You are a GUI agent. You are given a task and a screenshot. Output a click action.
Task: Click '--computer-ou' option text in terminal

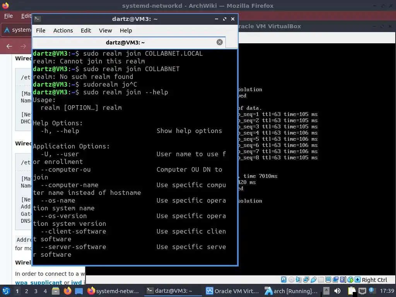65,169
